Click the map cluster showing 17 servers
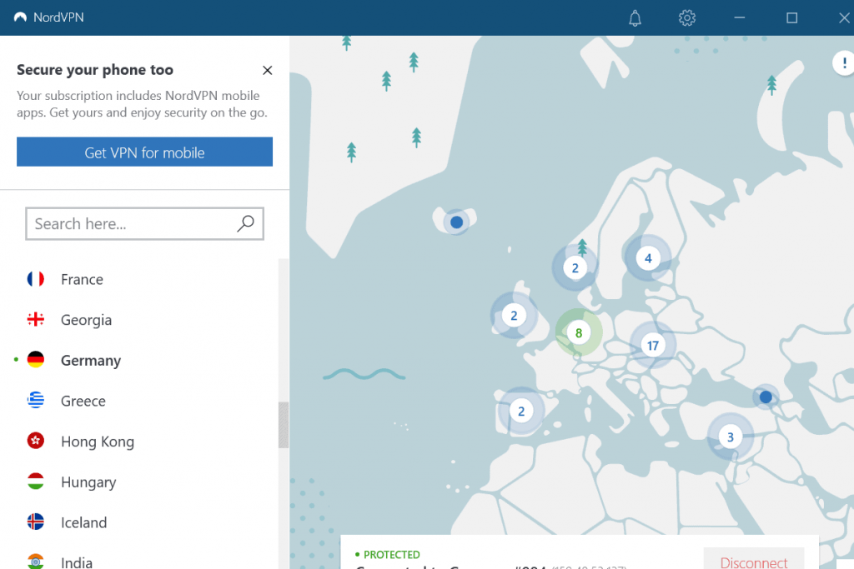This screenshot has width=854, height=569. tap(654, 344)
